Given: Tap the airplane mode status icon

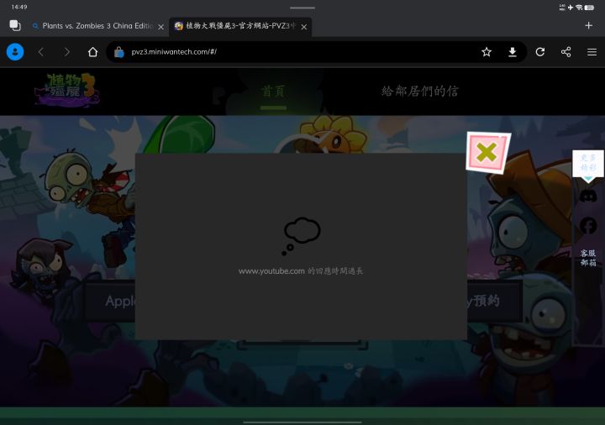Looking at the screenshot, I should [571, 8].
